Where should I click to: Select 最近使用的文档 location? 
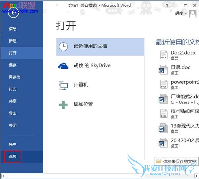100,47
